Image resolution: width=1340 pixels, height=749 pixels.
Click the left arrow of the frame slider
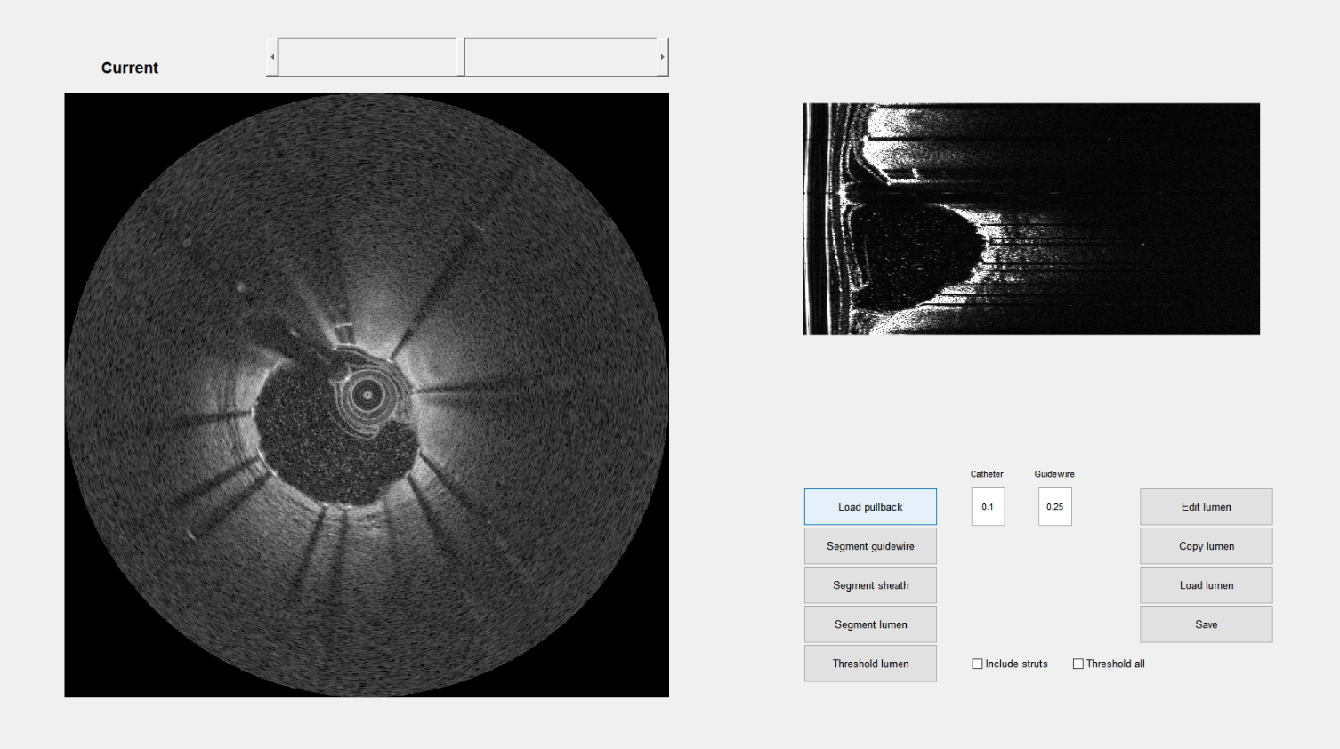(x=272, y=57)
